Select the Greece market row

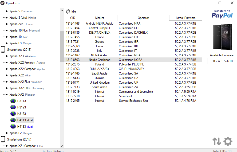(x=133, y=42)
